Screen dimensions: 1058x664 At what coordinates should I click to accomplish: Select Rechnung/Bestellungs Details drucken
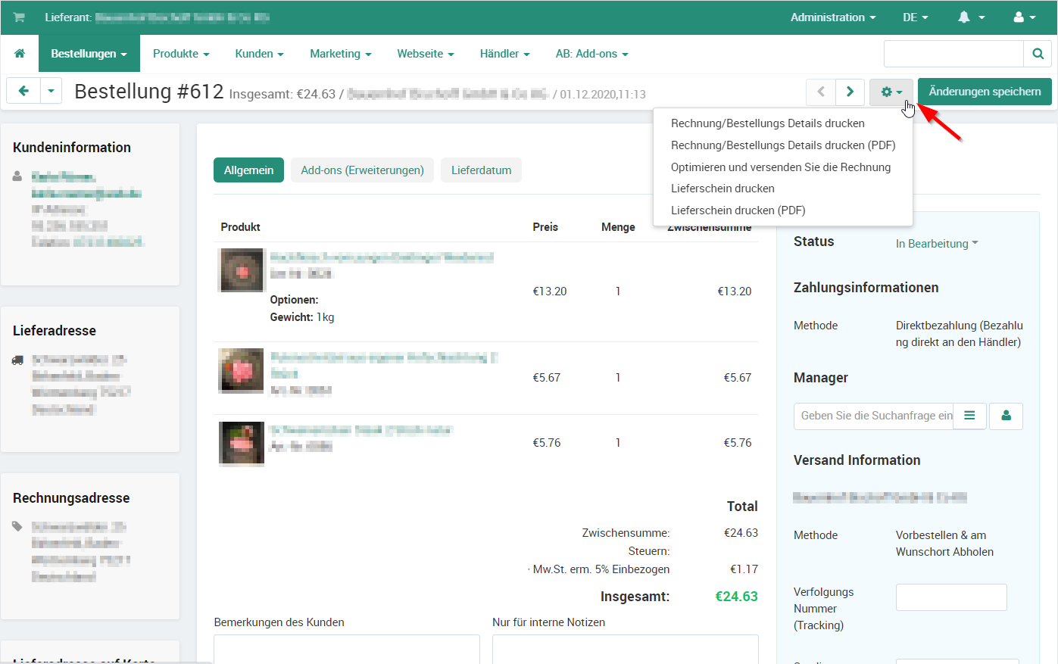coord(768,123)
